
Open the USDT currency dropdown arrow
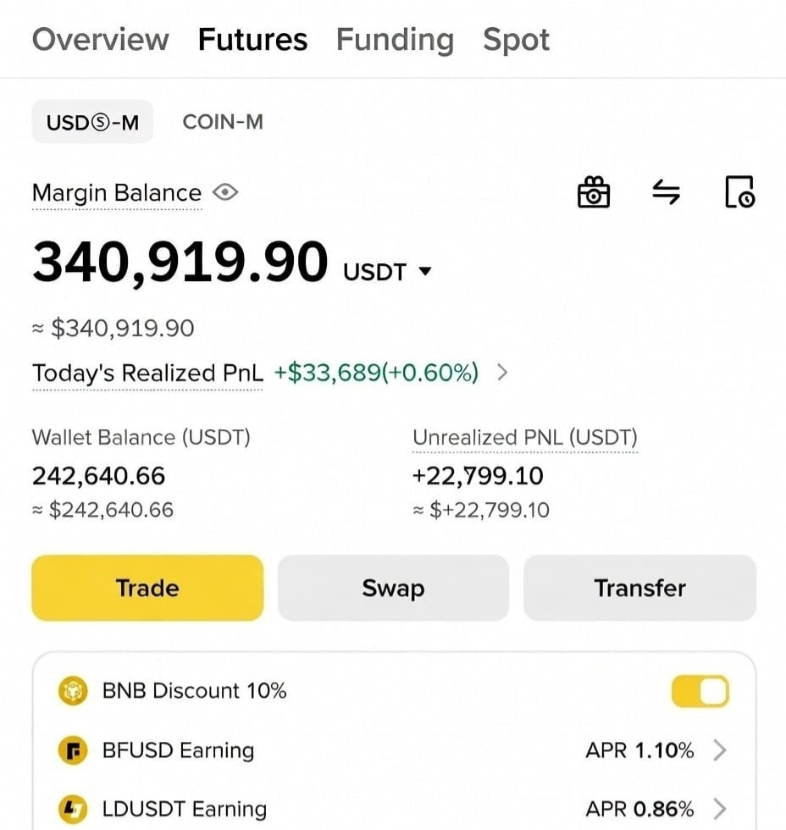point(425,271)
